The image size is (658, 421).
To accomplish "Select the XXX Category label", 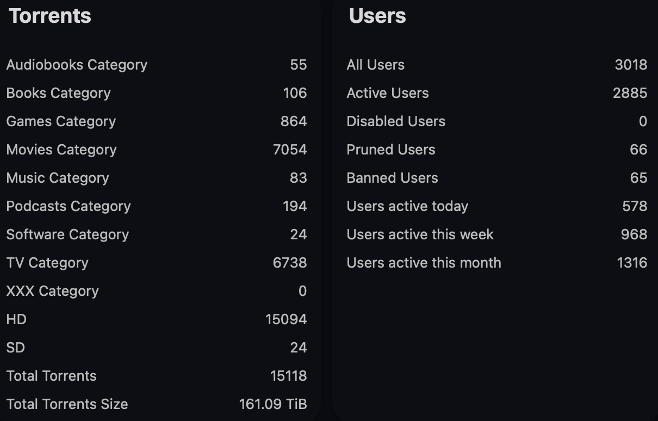I will point(52,291).
